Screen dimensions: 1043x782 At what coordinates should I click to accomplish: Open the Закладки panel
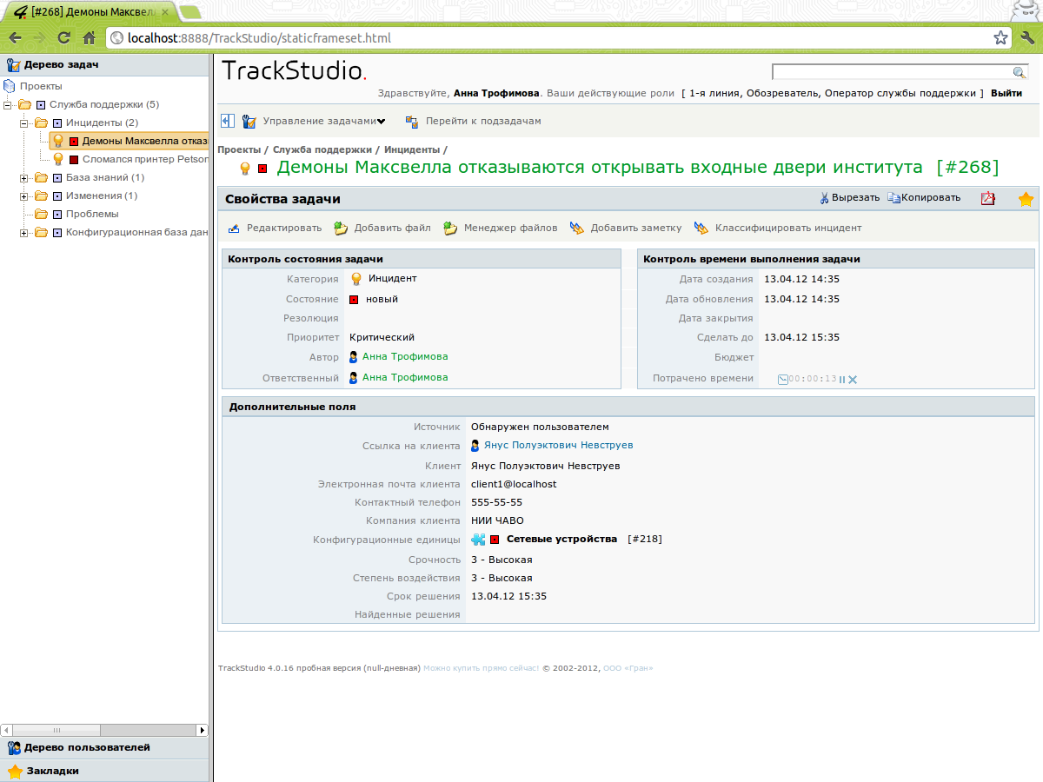[x=53, y=771]
